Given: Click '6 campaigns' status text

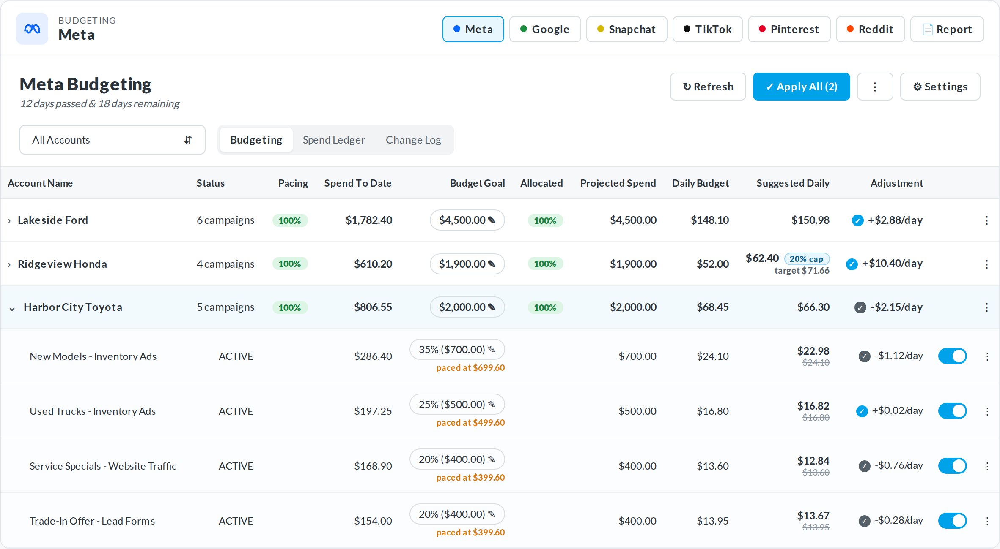Looking at the screenshot, I should (x=225, y=220).
